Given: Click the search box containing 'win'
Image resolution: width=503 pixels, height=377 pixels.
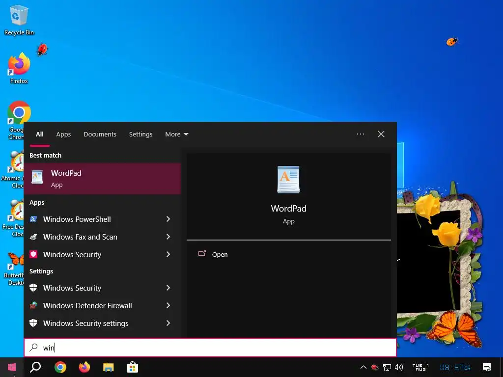Looking at the screenshot, I should click(210, 348).
